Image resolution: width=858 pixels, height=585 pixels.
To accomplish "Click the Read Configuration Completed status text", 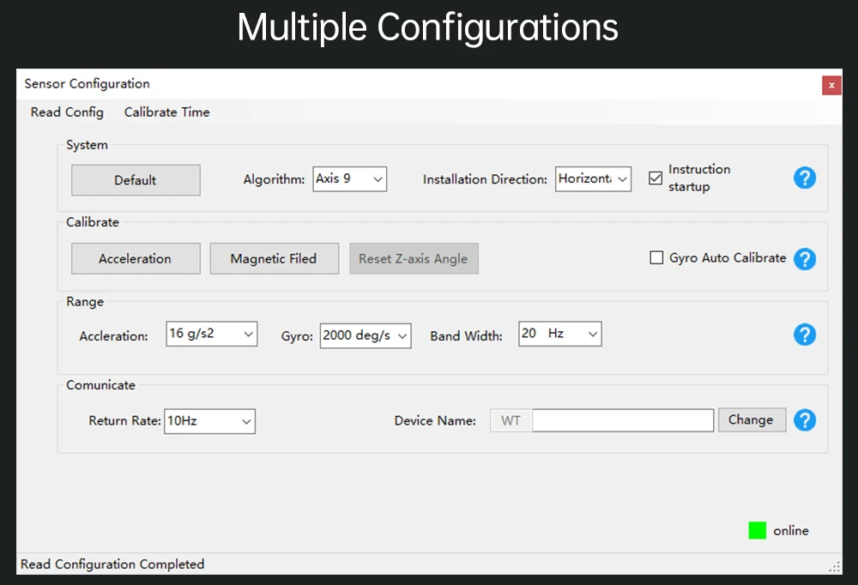I will point(112,564).
